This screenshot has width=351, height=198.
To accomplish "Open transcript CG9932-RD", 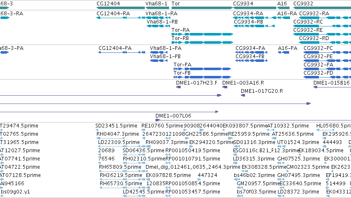I will pos(314,38).
